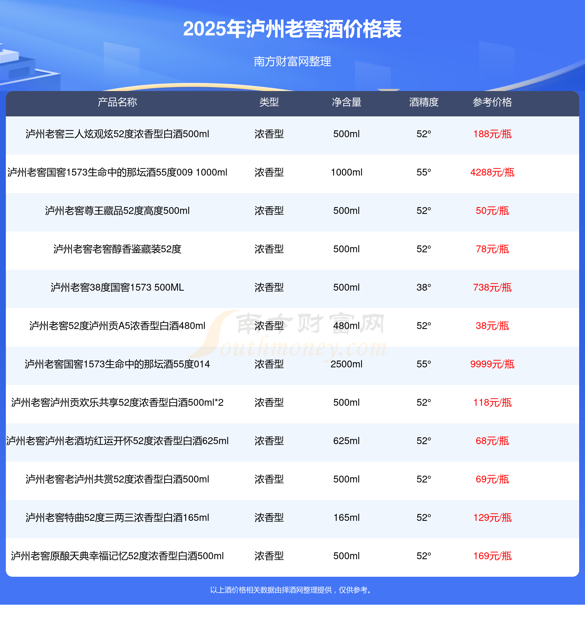Click the 169元/瓶 price
Viewport: 585px width, 619px height.
tap(492, 556)
